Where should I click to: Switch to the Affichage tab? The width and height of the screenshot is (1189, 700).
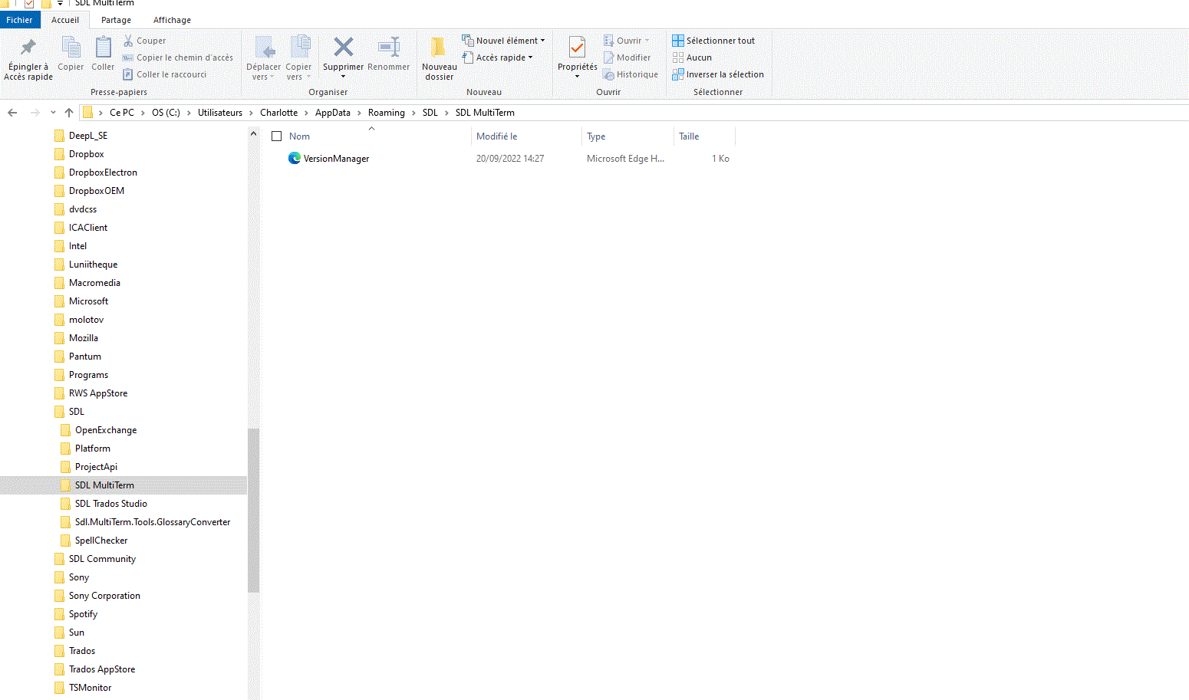tap(171, 19)
